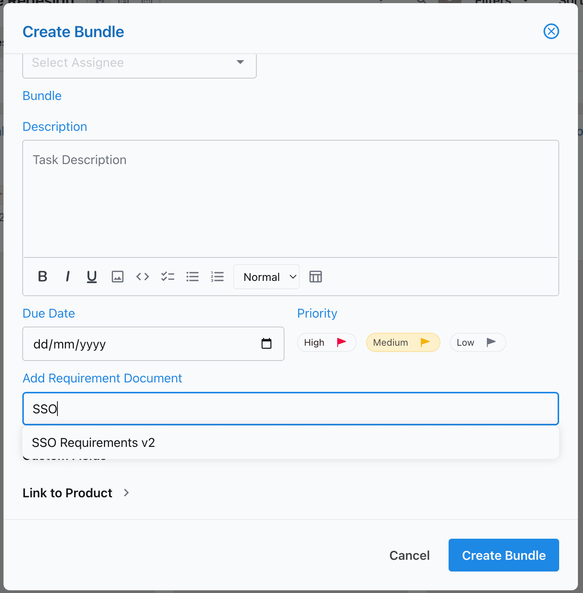Expand the Link to Product section
The width and height of the screenshot is (583, 593).
point(76,493)
